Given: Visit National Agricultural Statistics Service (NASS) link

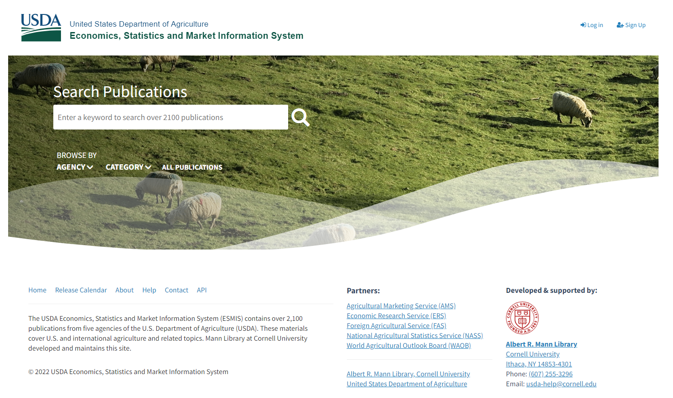Looking at the screenshot, I should pos(415,336).
